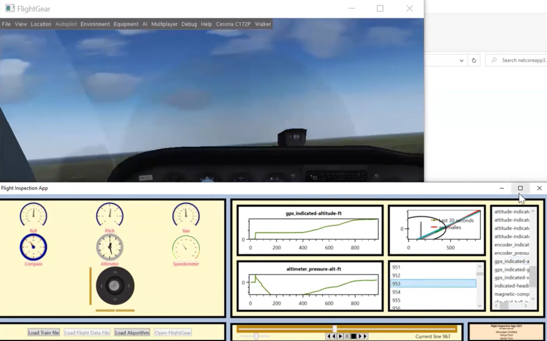Click the gps_indicated-altitude-ft graph
The height and width of the screenshot is (341, 547).
pyautogui.click(x=310, y=230)
